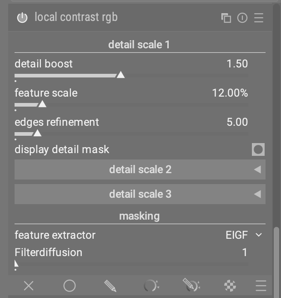Toggle local contrast rgb module power
Image resolution: width=281 pixels, height=298 pixels.
click(22, 18)
